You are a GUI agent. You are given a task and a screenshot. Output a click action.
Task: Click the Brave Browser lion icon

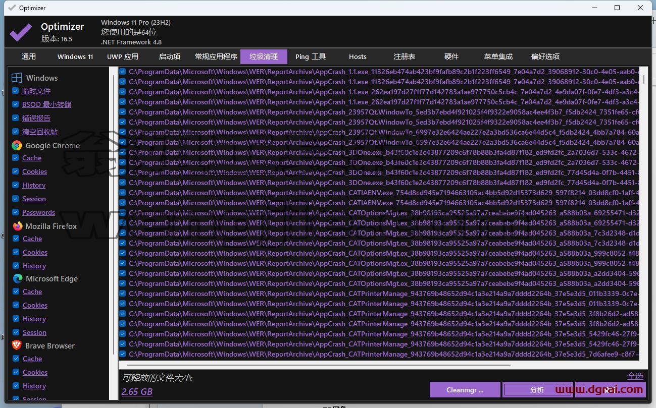[x=17, y=345]
